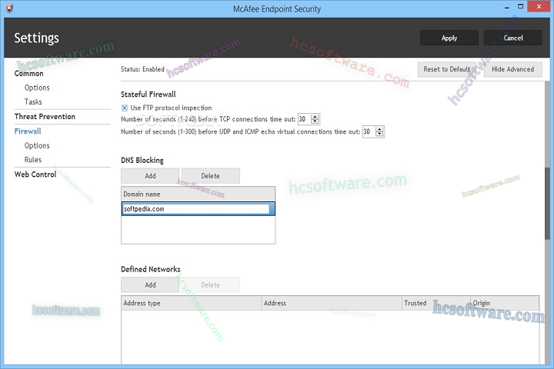The height and width of the screenshot is (369, 554).
Task: Click the UDP and ICMP timeout field
Action: [369, 131]
